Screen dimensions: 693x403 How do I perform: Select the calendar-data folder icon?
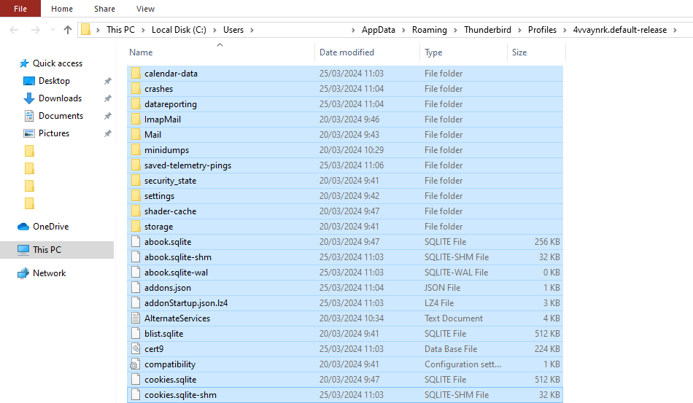click(x=136, y=74)
